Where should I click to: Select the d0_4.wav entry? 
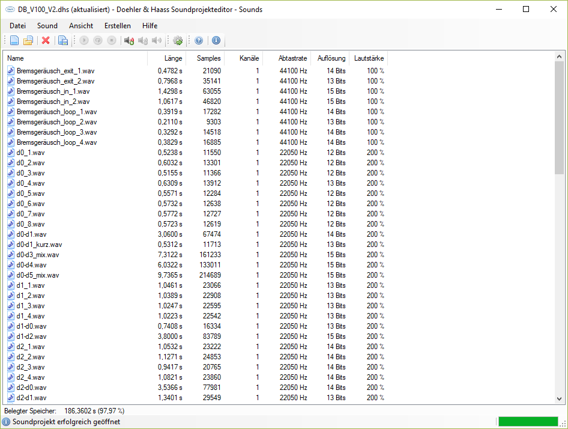coord(31,183)
